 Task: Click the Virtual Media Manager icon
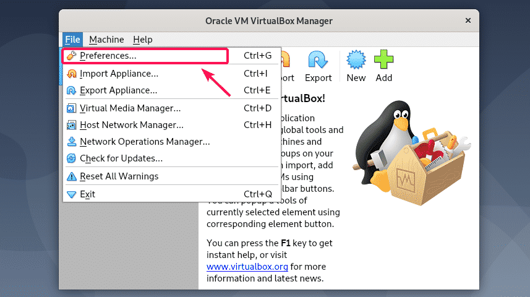click(72, 108)
